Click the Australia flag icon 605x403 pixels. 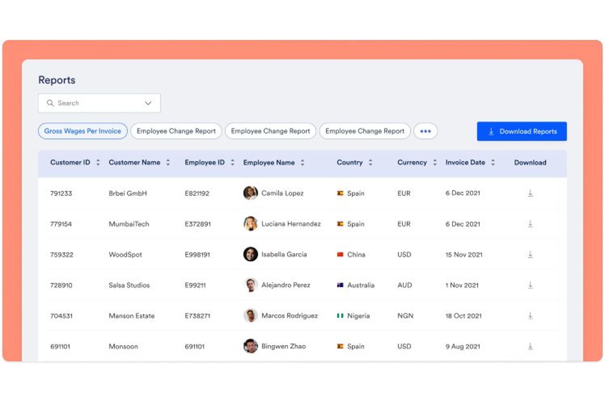tap(340, 285)
